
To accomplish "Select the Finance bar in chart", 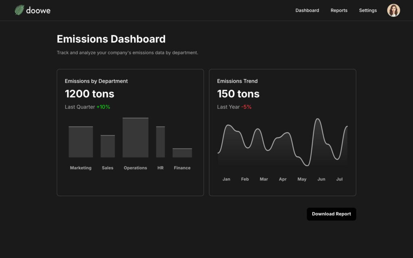I will 182,153.
